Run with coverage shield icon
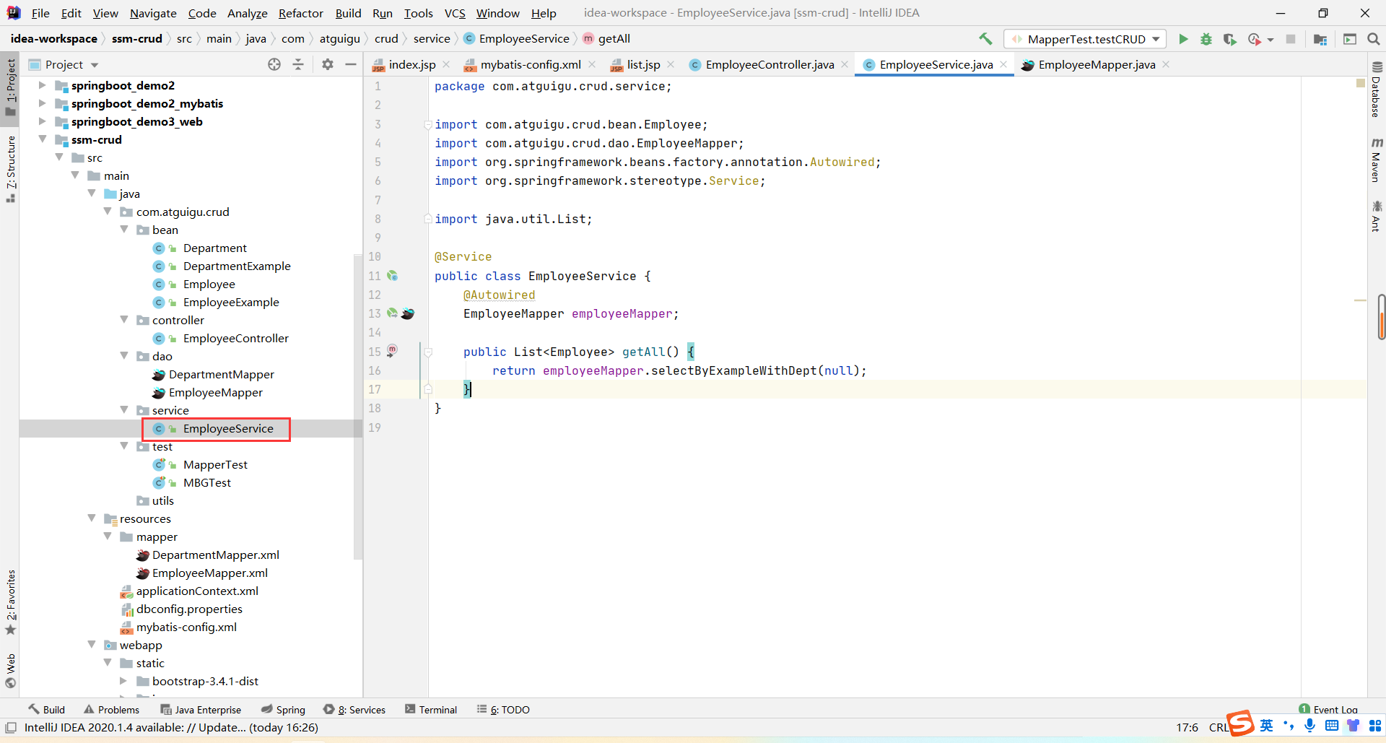The image size is (1386, 743). tap(1229, 39)
